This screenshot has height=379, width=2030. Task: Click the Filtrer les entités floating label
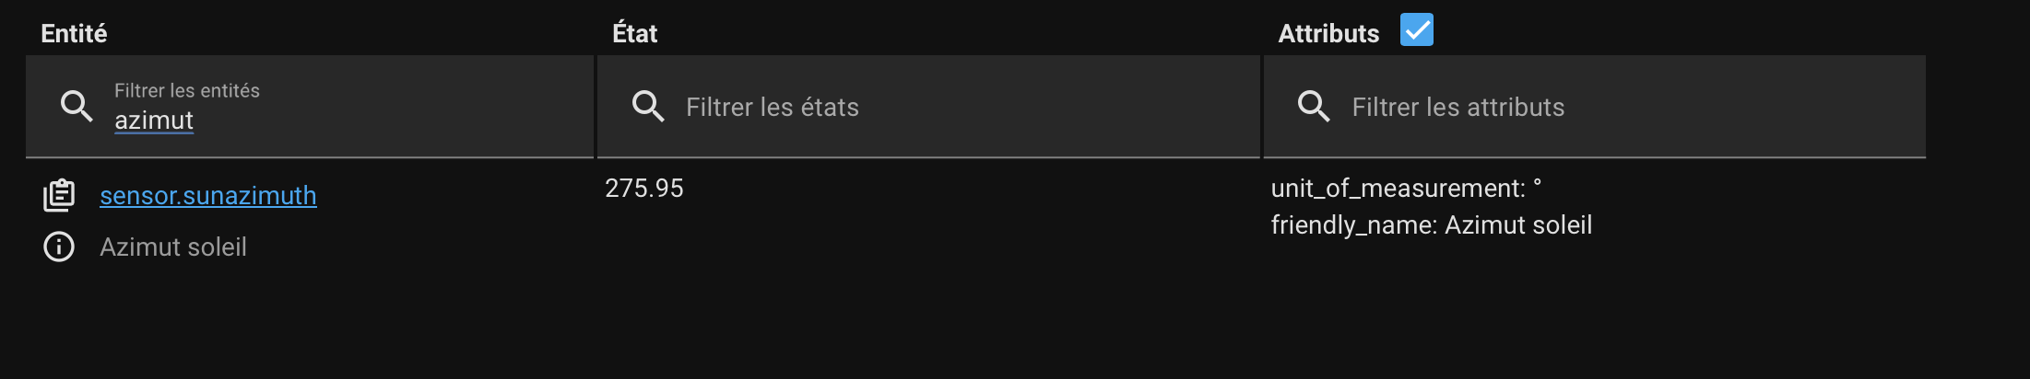[x=187, y=90]
